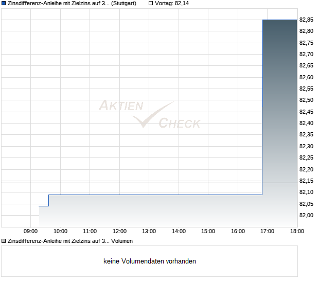Click the 09:00 time axis label
The width and height of the screenshot is (319, 281).
point(30,232)
